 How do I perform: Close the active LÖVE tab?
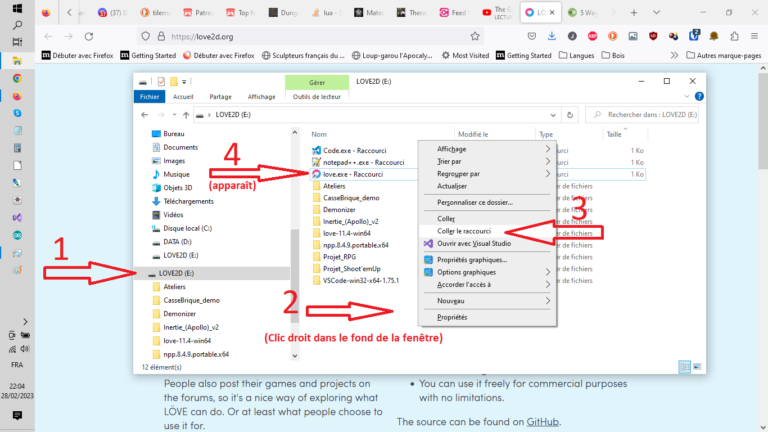click(553, 12)
